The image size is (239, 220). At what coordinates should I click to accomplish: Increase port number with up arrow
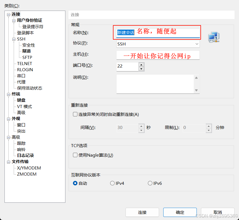[x=141, y=65]
